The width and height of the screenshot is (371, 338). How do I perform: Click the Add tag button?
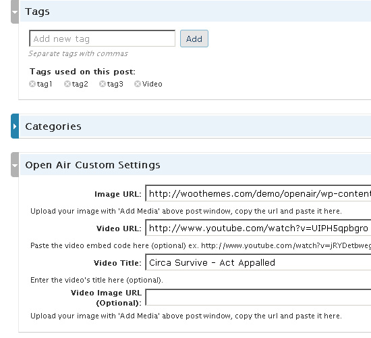[x=194, y=39]
